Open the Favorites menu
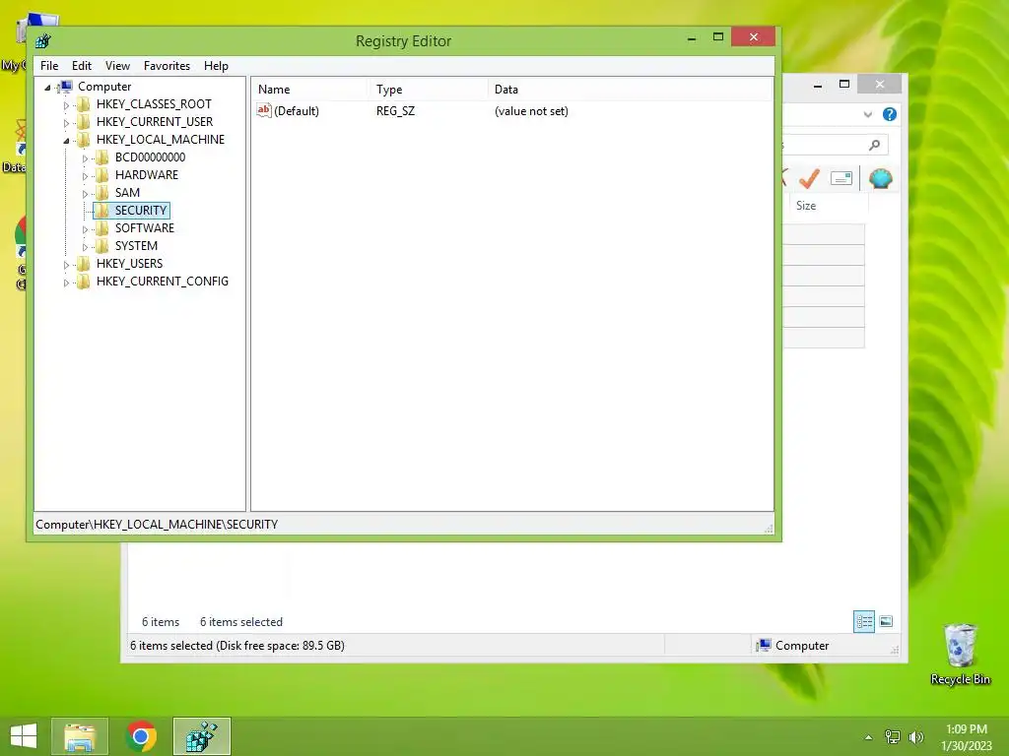This screenshot has width=1009, height=756. click(167, 66)
